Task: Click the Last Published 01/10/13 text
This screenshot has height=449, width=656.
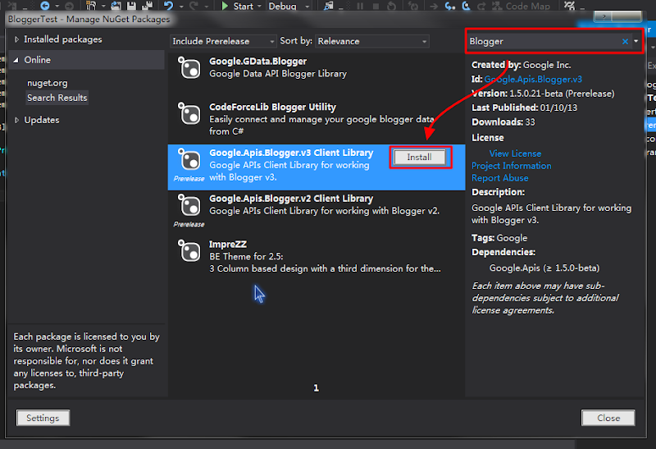Action: point(524,108)
